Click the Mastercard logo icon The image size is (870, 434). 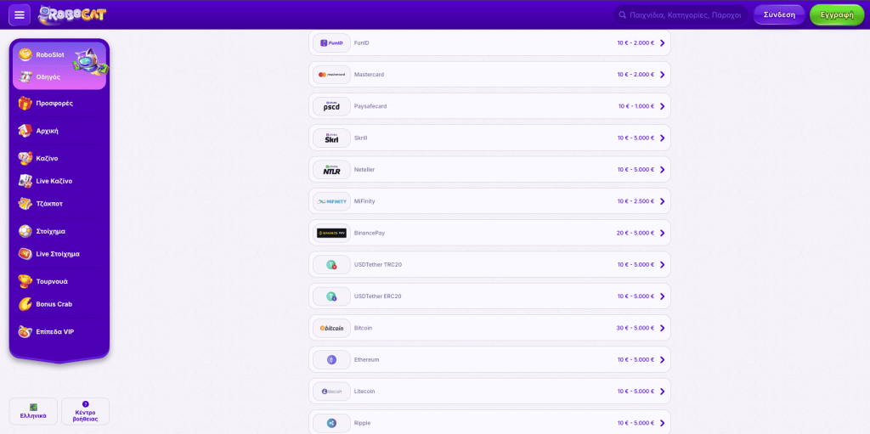click(x=331, y=75)
